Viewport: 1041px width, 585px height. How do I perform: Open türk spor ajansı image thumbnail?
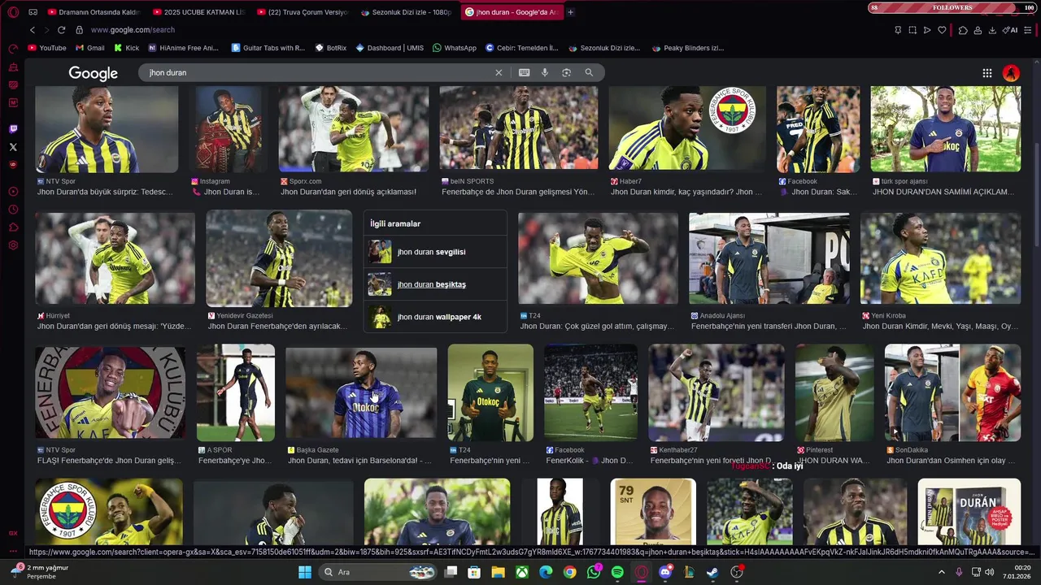pyautogui.click(x=945, y=128)
